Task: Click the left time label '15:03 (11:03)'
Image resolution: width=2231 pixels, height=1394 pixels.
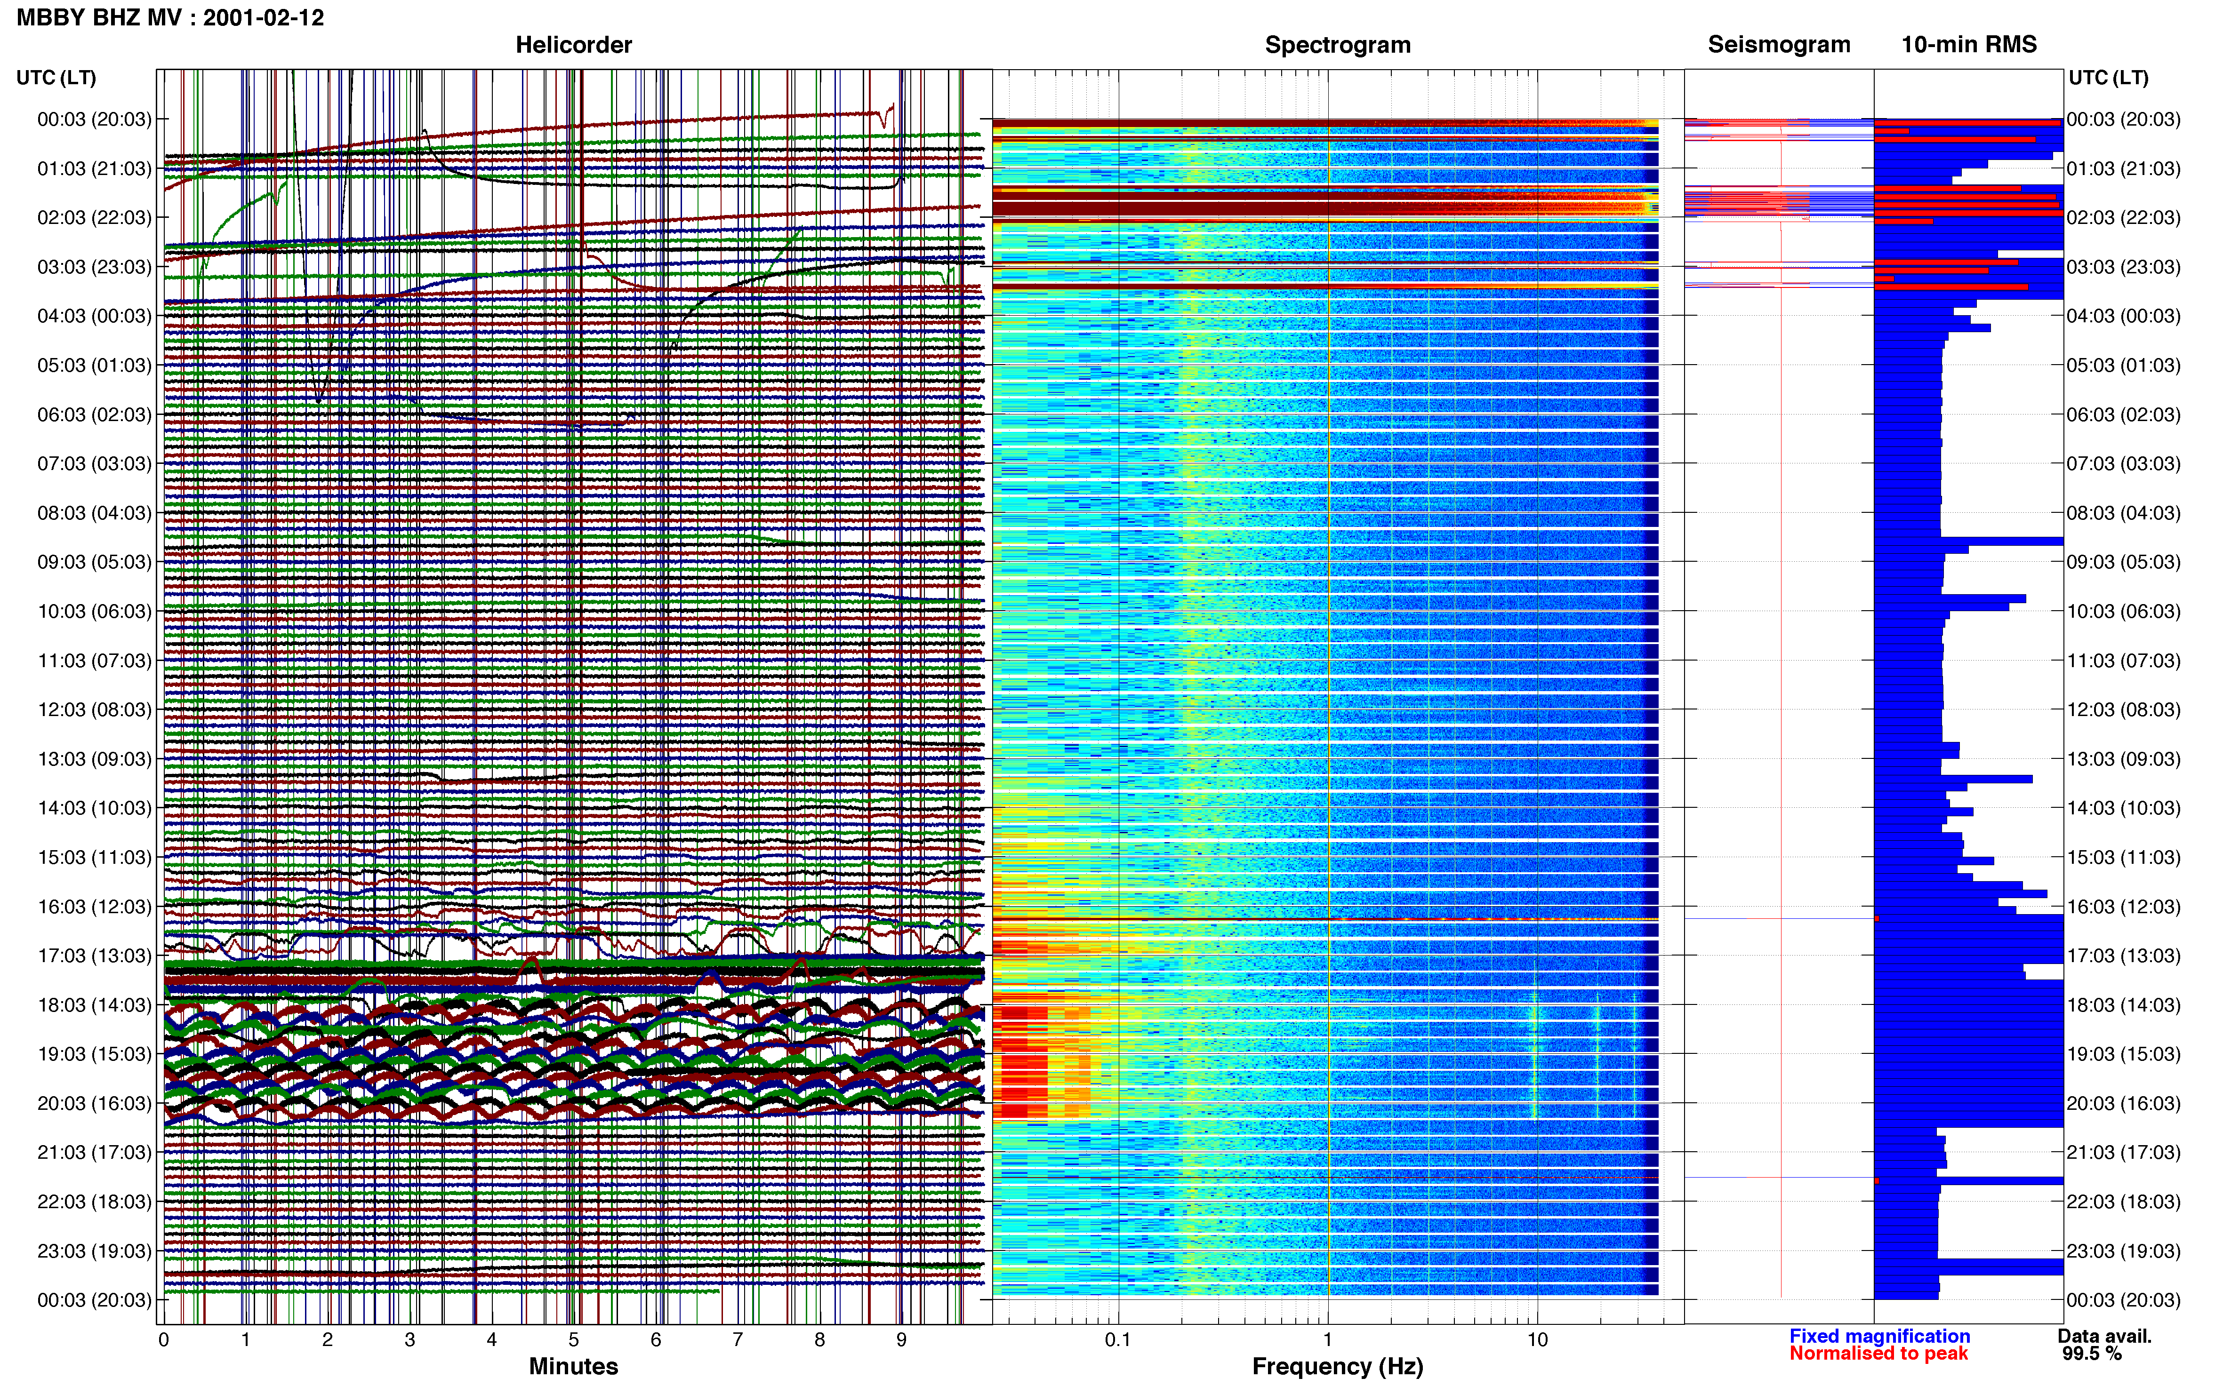Action: [x=94, y=857]
